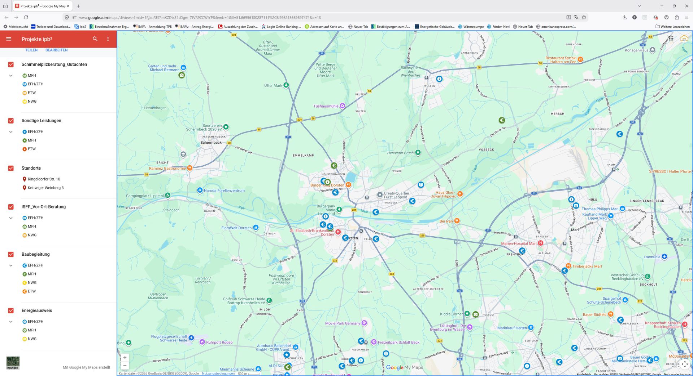
Task: Click the Movie Park Germany map marker
Action: (x=364, y=323)
